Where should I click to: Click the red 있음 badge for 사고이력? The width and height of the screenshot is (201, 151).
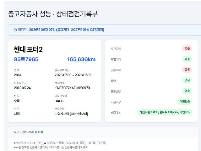pyautogui.click(x=187, y=48)
